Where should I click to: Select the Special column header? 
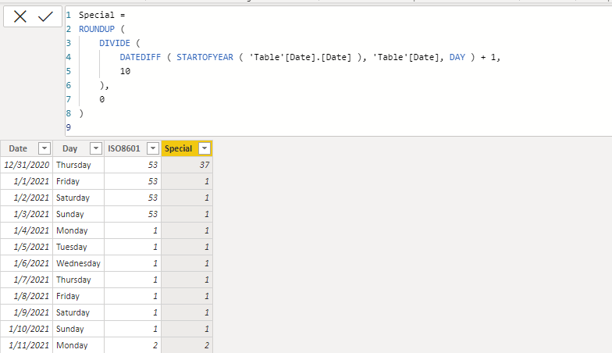(x=178, y=148)
